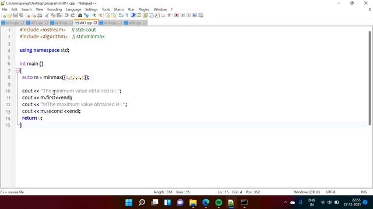Open the Run menu

point(131,9)
